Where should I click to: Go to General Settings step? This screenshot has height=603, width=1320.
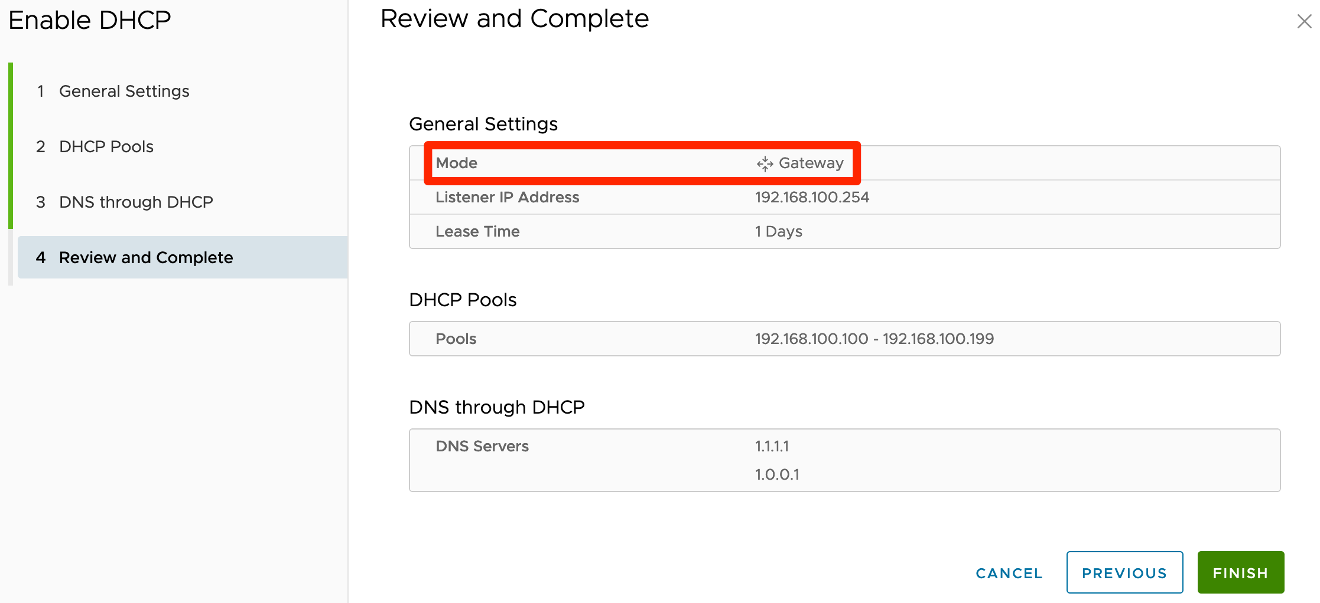[124, 91]
